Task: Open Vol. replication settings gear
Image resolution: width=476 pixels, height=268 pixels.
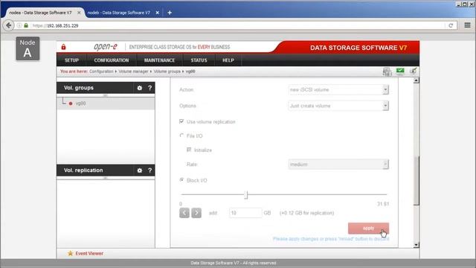Action: coord(140,170)
